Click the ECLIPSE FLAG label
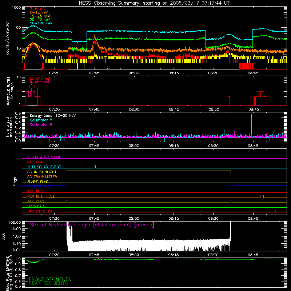 pyautogui.click(x=40, y=187)
